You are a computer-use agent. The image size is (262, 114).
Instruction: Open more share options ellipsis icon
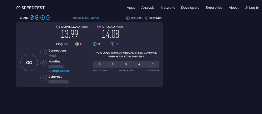tap(48, 18)
